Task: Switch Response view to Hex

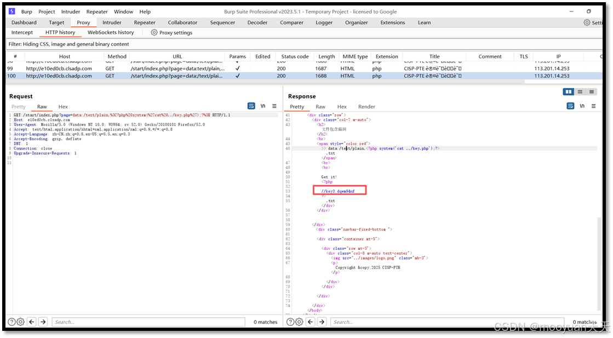Action: coord(342,107)
